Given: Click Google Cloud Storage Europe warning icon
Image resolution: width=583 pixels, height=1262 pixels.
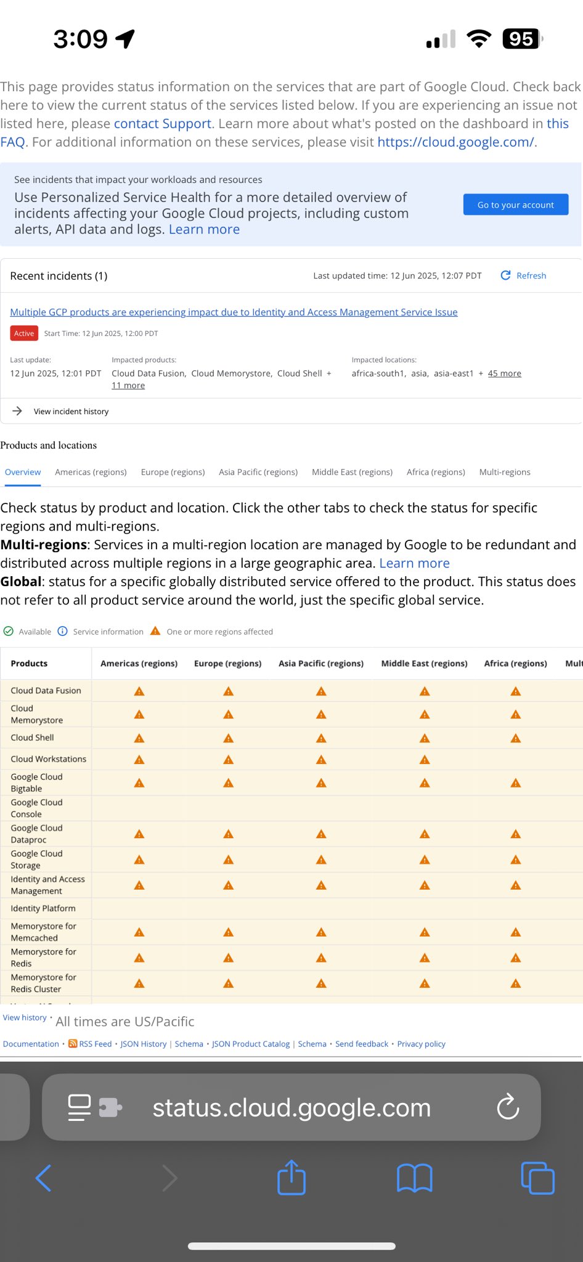Looking at the screenshot, I should (x=229, y=860).
